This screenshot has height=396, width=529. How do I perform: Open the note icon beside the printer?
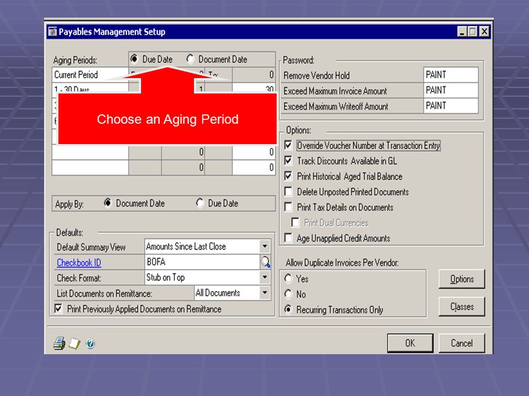point(74,343)
